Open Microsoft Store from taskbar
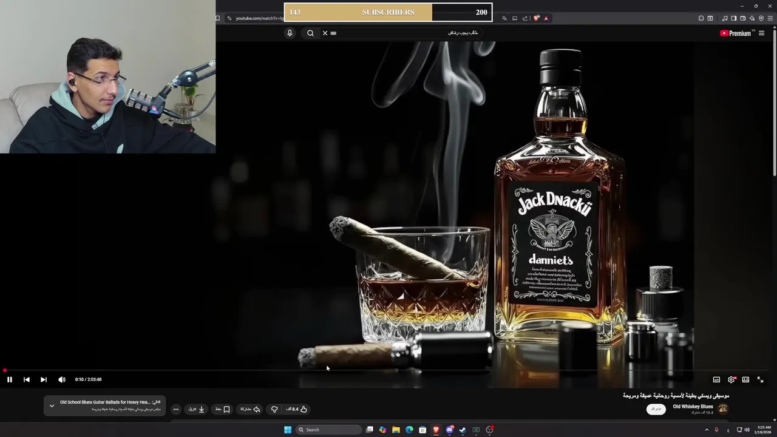This screenshot has height=437, width=777. click(x=422, y=430)
